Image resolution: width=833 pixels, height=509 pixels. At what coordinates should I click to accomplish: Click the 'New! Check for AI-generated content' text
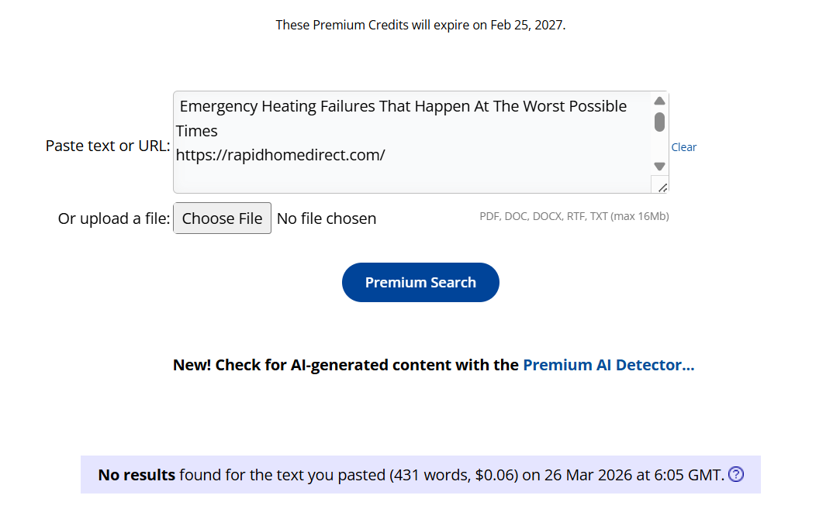pyautogui.click(x=346, y=365)
